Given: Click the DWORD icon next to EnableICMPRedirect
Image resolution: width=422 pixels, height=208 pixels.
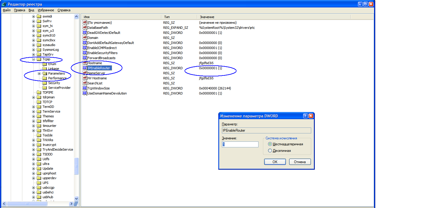Looking at the screenshot, I should [85, 48].
